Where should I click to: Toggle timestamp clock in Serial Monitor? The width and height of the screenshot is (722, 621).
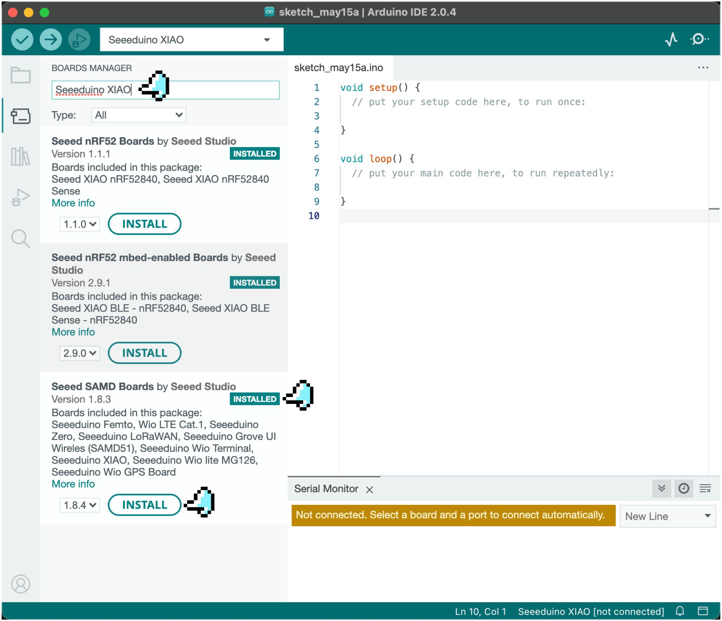[x=684, y=489]
